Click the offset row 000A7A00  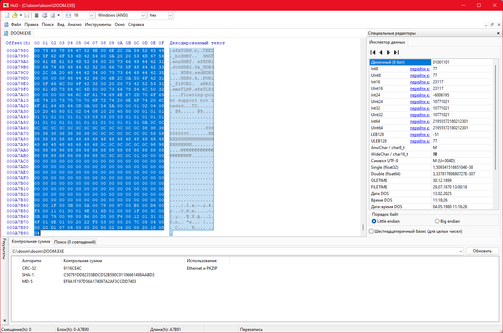18,95
